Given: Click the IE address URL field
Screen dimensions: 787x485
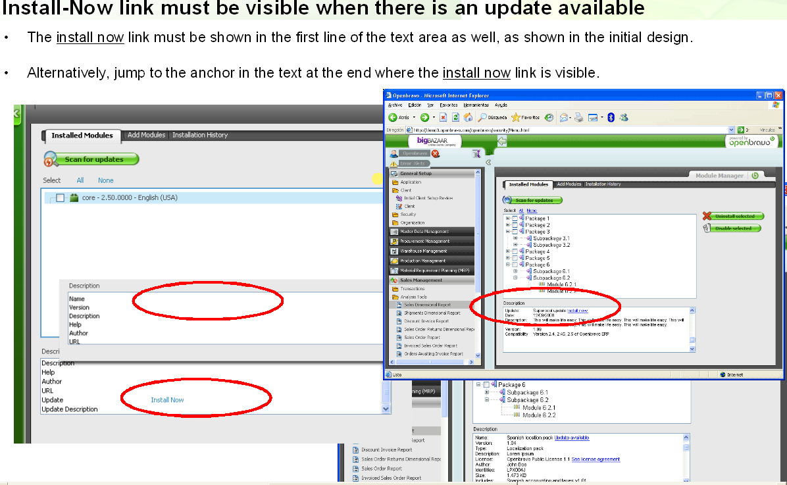Looking at the screenshot, I should (570, 130).
